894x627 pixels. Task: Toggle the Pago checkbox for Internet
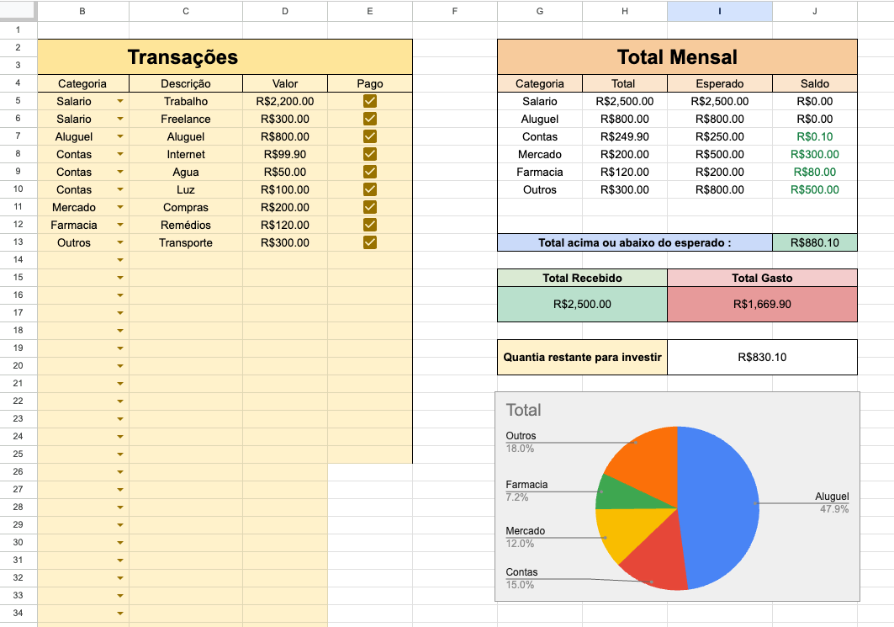(x=369, y=154)
